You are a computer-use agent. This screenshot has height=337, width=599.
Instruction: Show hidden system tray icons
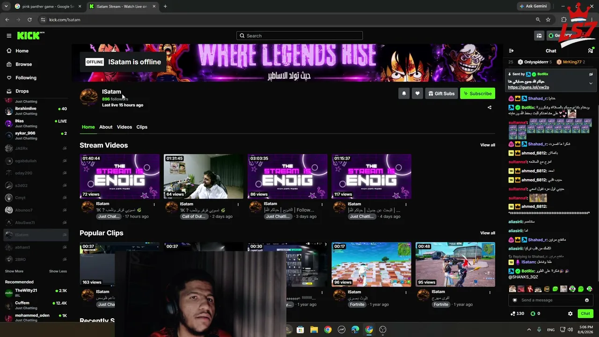[529, 330]
